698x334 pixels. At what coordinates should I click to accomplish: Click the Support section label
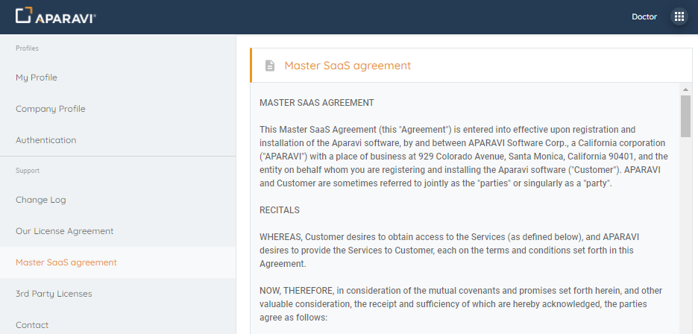click(x=28, y=171)
